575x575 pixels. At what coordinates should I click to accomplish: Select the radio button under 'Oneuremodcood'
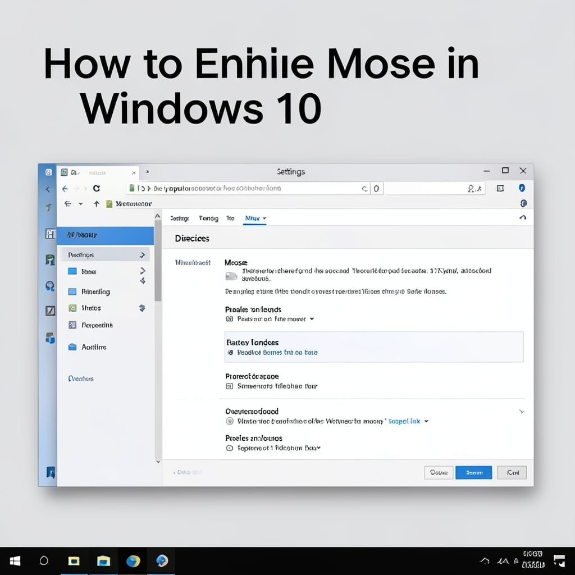click(230, 421)
